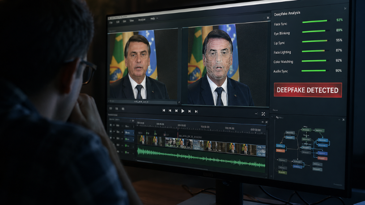Click the Lip Sync score bar
Image resolution: width=365 pixels, height=205 pixels.
click(x=315, y=41)
